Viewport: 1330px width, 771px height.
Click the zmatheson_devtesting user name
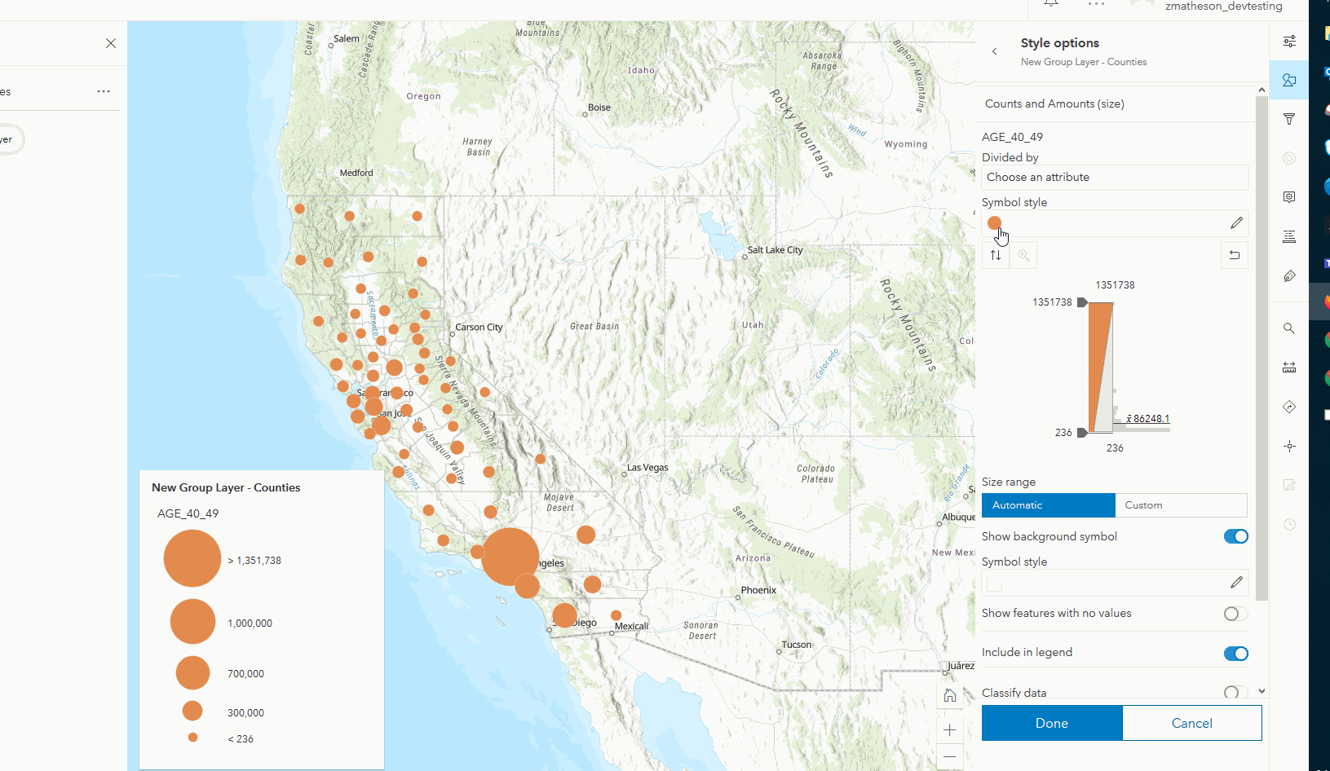[x=1223, y=7]
